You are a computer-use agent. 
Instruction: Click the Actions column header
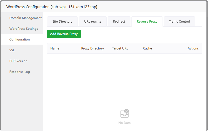coord(193,48)
